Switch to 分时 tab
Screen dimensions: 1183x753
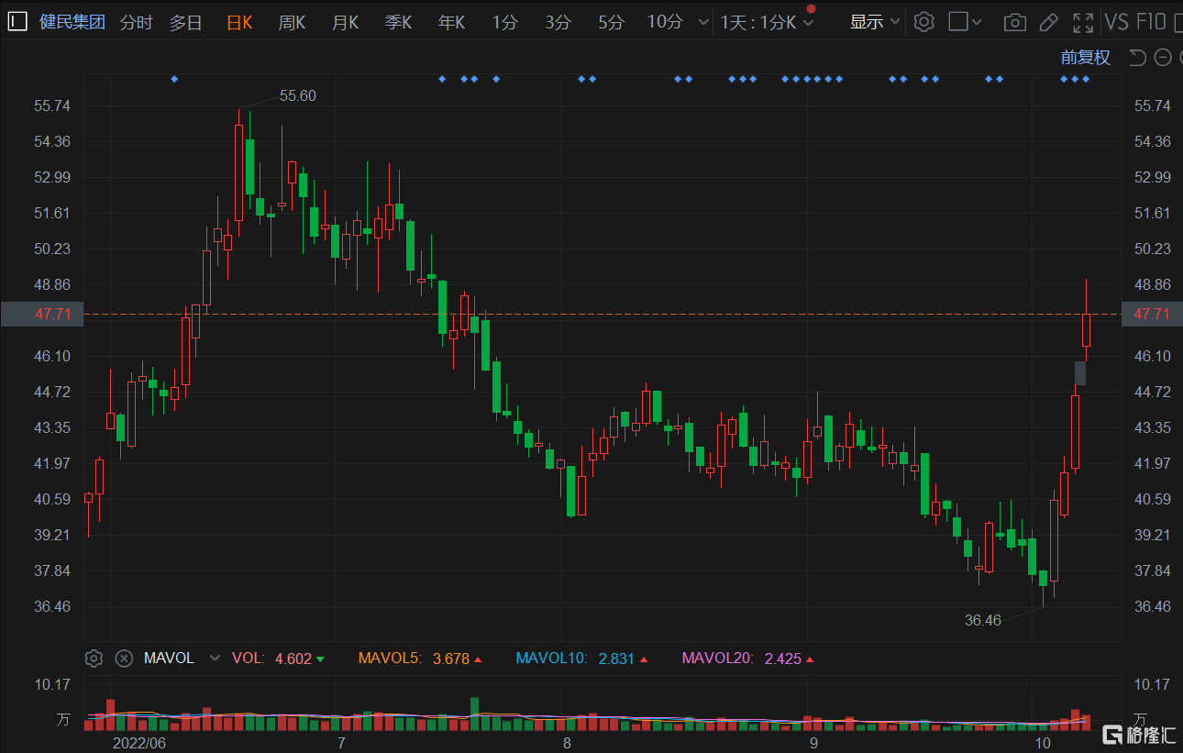pyautogui.click(x=136, y=22)
